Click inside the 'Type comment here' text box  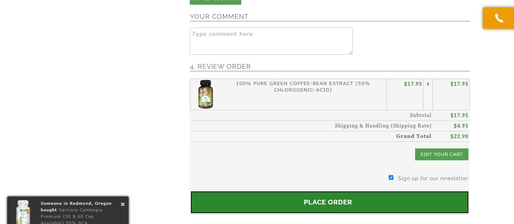click(x=271, y=41)
